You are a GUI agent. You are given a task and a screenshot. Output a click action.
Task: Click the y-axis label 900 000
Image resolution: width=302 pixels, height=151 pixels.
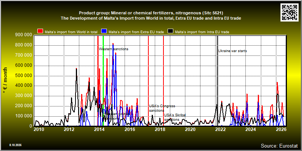click(x=23, y=35)
